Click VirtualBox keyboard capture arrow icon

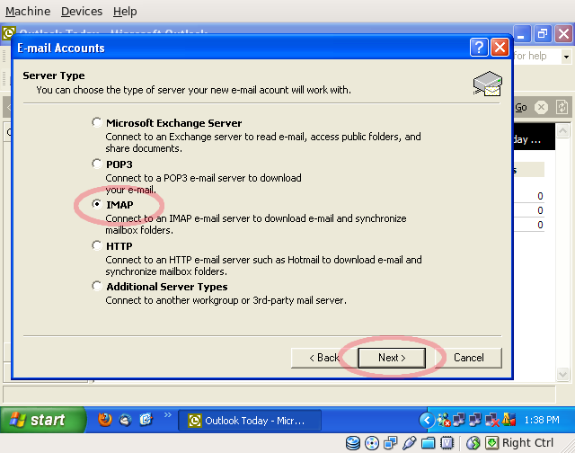[x=492, y=443]
